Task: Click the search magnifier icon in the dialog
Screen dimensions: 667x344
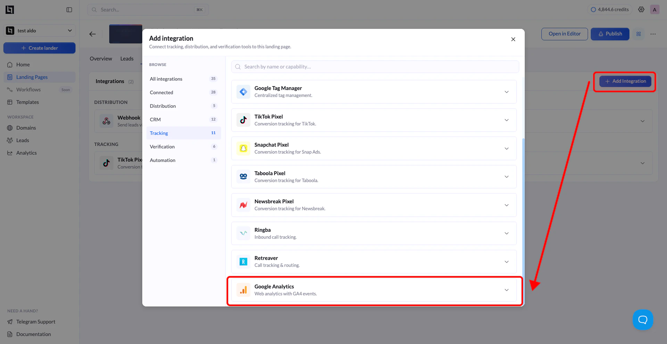Action: (x=238, y=67)
